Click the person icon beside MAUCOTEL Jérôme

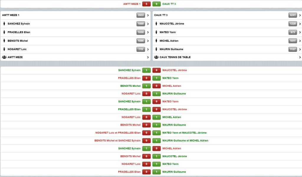pos(156,24)
